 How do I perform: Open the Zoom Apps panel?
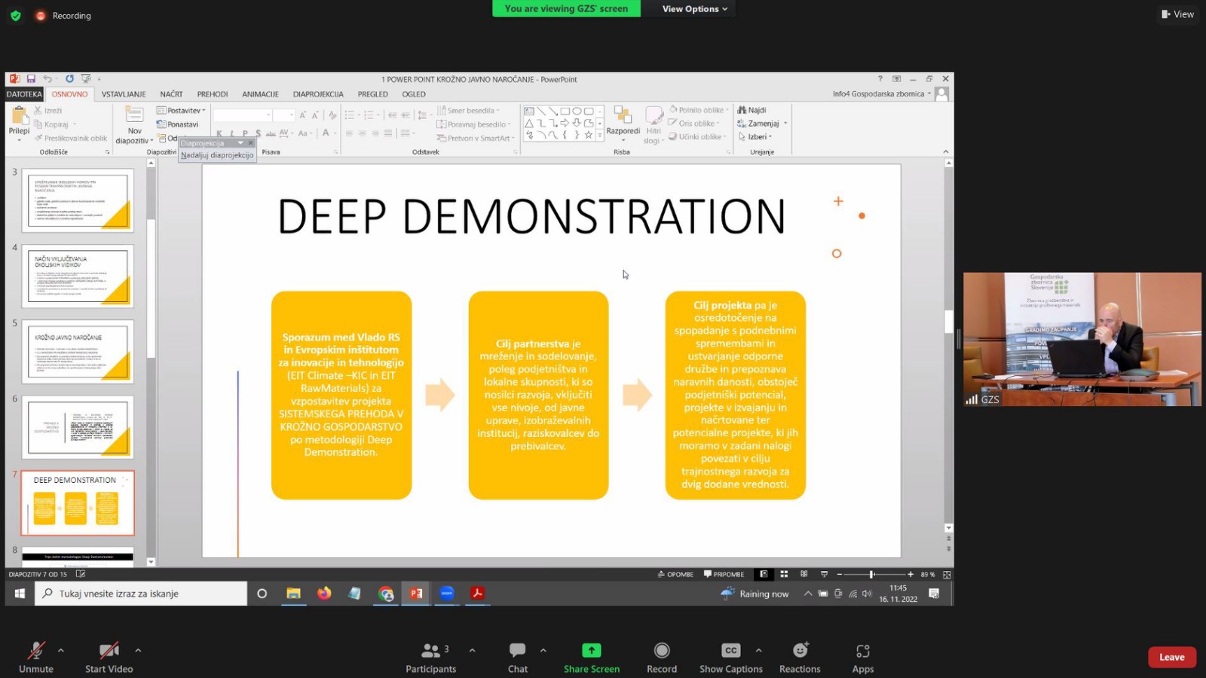click(x=862, y=650)
